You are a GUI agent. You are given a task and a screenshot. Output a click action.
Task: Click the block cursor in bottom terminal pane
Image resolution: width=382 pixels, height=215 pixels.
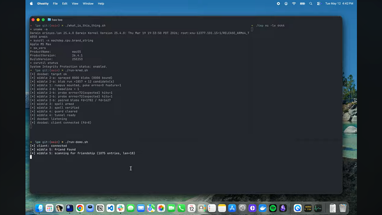(x=31, y=157)
